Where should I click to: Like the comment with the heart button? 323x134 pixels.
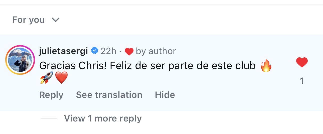point(302,62)
